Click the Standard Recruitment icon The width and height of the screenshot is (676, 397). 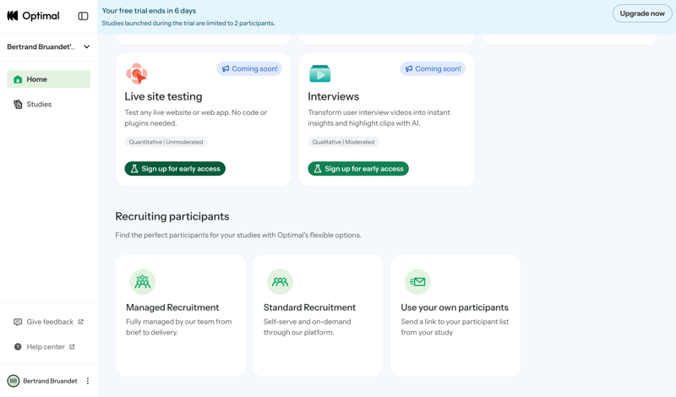tap(280, 281)
